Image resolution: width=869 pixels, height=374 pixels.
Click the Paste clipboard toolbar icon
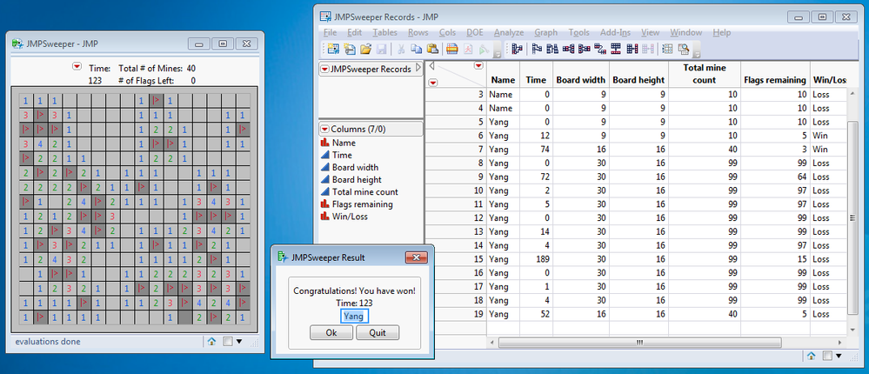tap(433, 49)
